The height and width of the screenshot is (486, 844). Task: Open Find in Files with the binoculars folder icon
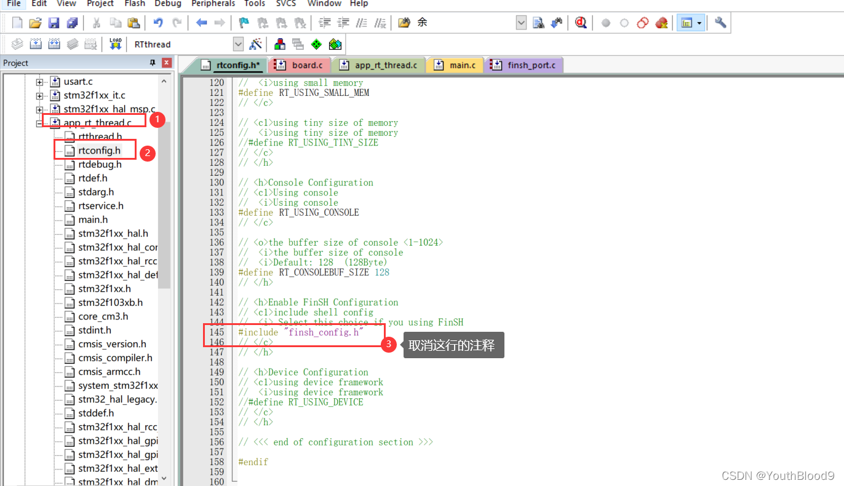pyautogui.click(x=404, y=23)
